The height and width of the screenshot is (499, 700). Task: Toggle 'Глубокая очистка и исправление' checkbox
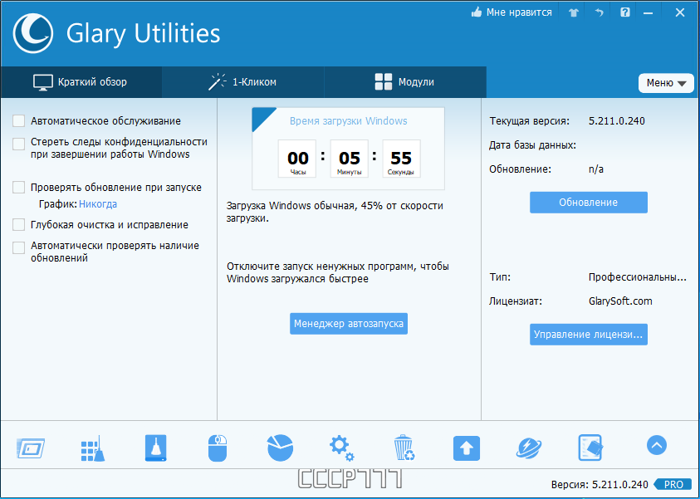click(19, 225)
